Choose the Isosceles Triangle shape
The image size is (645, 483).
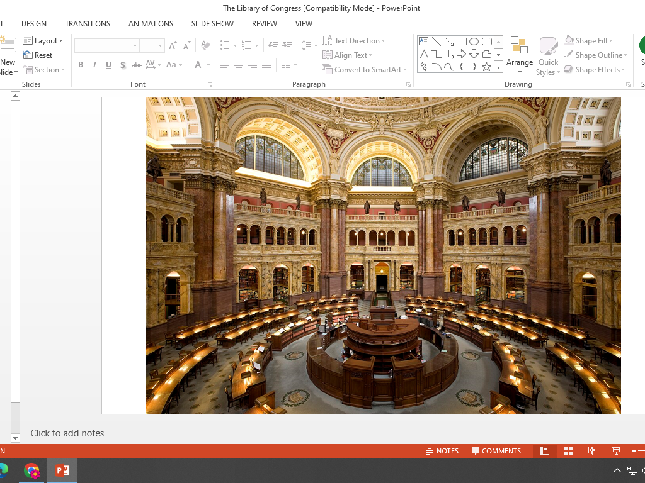pos(424,54)
